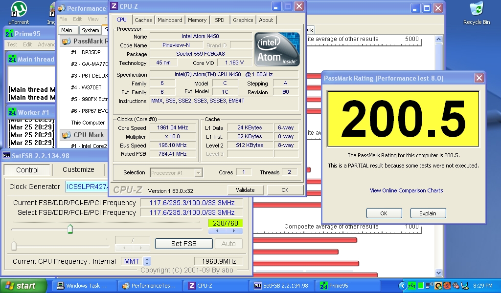Switch to Windows Task Manager taskbar button
Viewport: 501px width, 293px height.
[84, 286]
